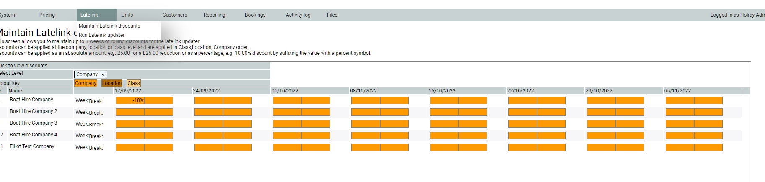Screen dimensions: 765x182
Task: Click the Latelink tab in the menu bar
Action: click(89, 15)
